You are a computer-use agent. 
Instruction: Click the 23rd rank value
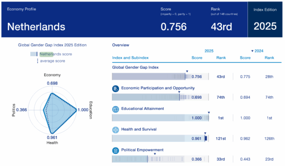(x=269, y=159)
